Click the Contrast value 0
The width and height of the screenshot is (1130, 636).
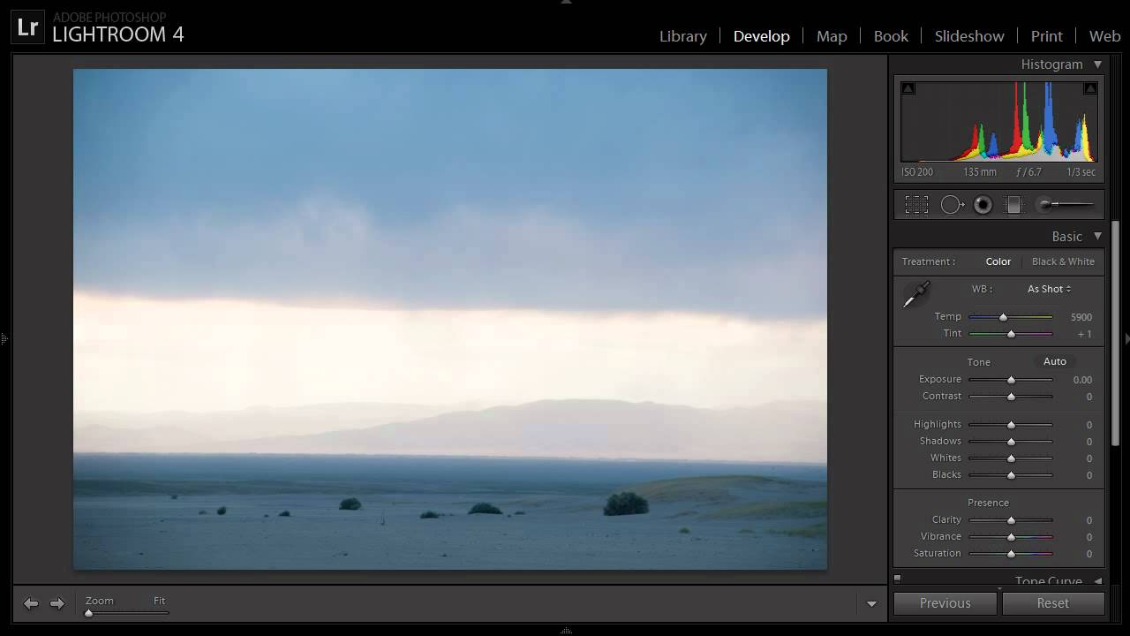1089,397
